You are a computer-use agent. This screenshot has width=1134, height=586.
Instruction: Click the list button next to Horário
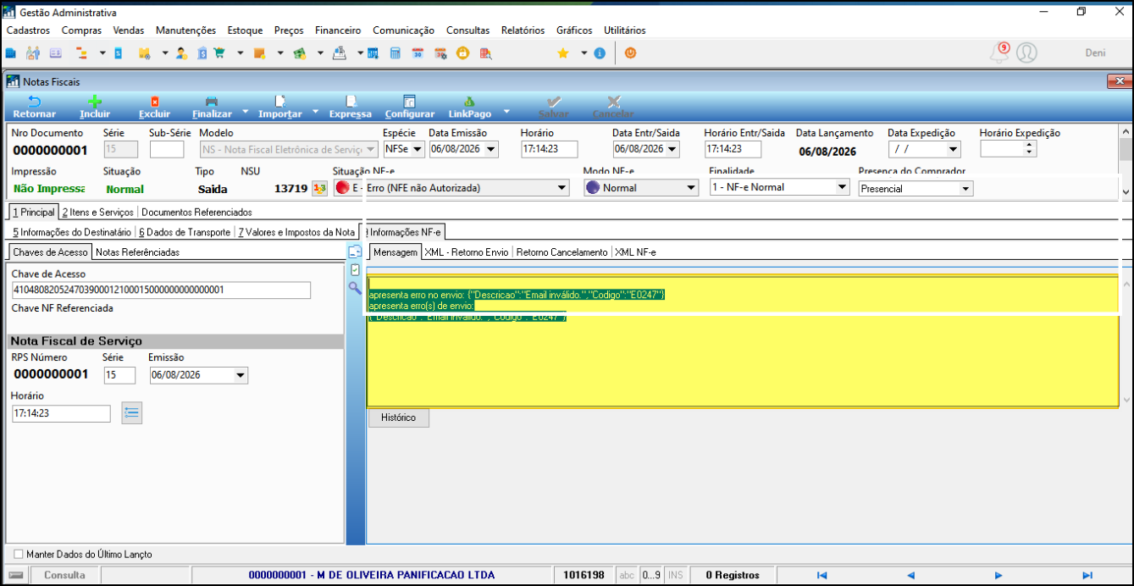pos(131,412)
